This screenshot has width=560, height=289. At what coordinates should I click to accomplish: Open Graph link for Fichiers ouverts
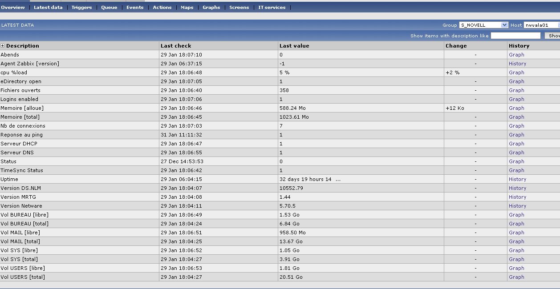click(516, 90)
